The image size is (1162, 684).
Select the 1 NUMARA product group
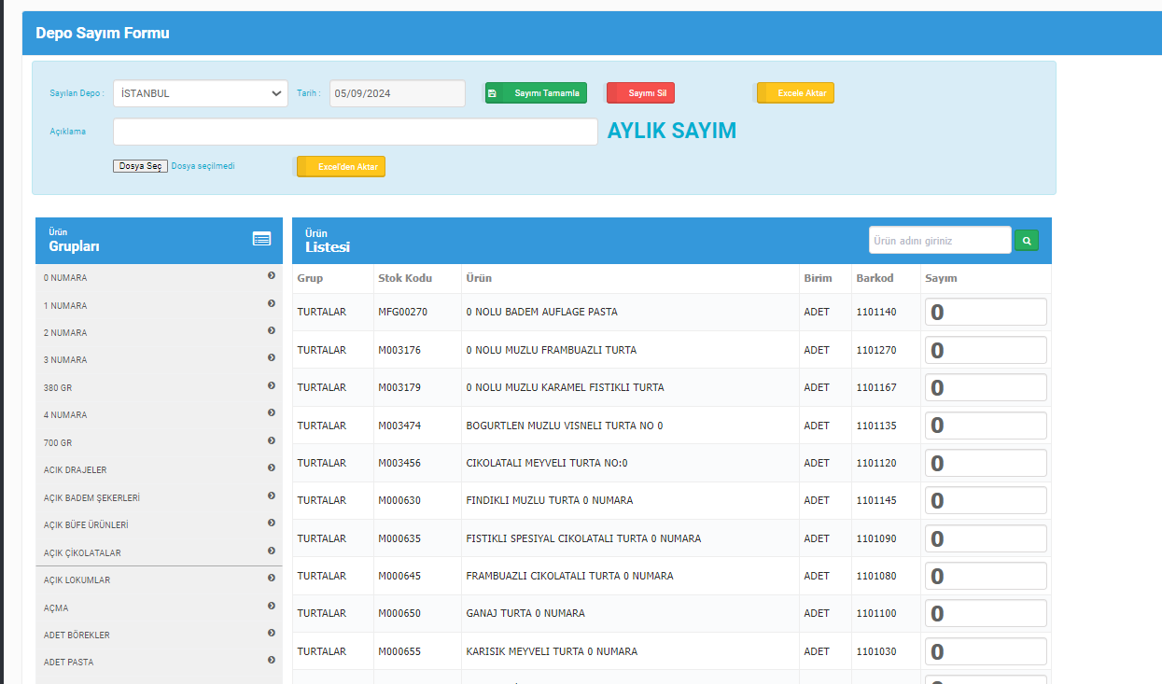point(159,306)
